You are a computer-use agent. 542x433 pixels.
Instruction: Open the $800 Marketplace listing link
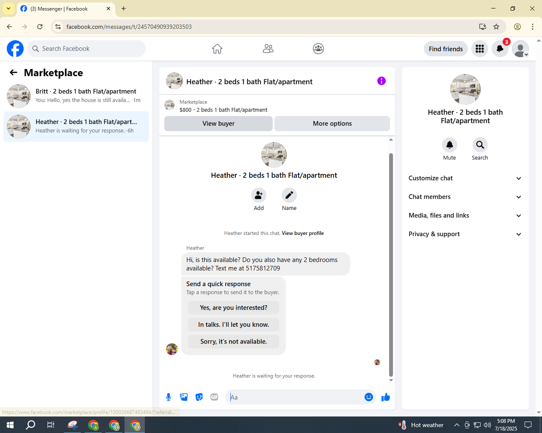[223, 110]
